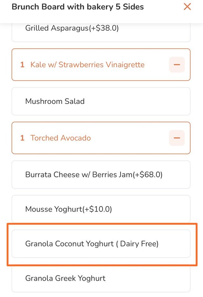Click the quantity number beside Kale
This screenshot has height=297, width=203.
point(22,64)
